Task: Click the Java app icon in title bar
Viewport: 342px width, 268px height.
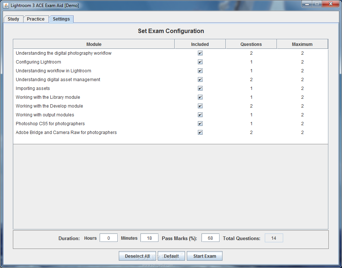Action: pyautogui.click(x=6, y=6)
